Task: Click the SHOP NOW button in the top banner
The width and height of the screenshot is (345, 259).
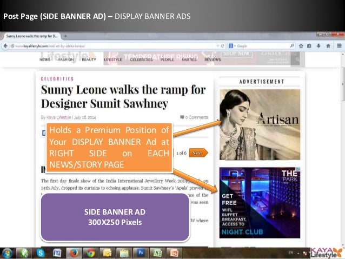Action: coord(236,54)
